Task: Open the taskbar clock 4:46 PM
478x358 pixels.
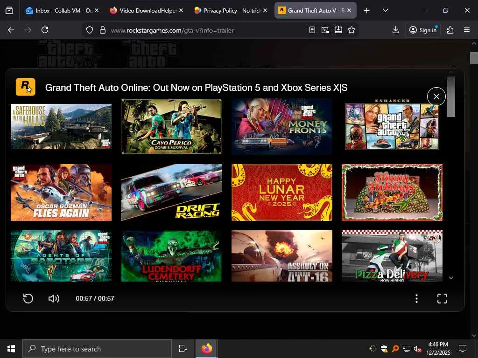Action: click(x=438, y=349)
